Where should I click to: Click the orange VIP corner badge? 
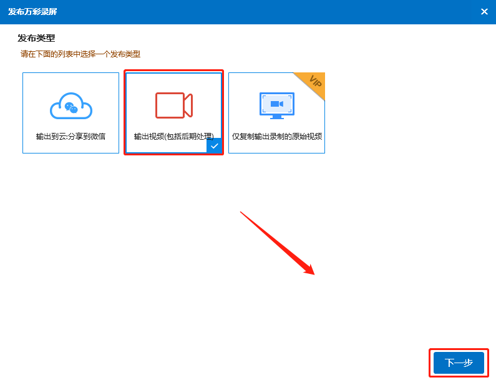(313, 84)
